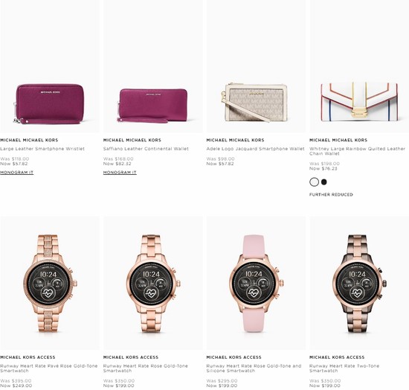The width and height of the screenshot is (409, 390).
Task: Open the Adele Logo Jacquard wallet image
Action: click(x=256, y=66)
